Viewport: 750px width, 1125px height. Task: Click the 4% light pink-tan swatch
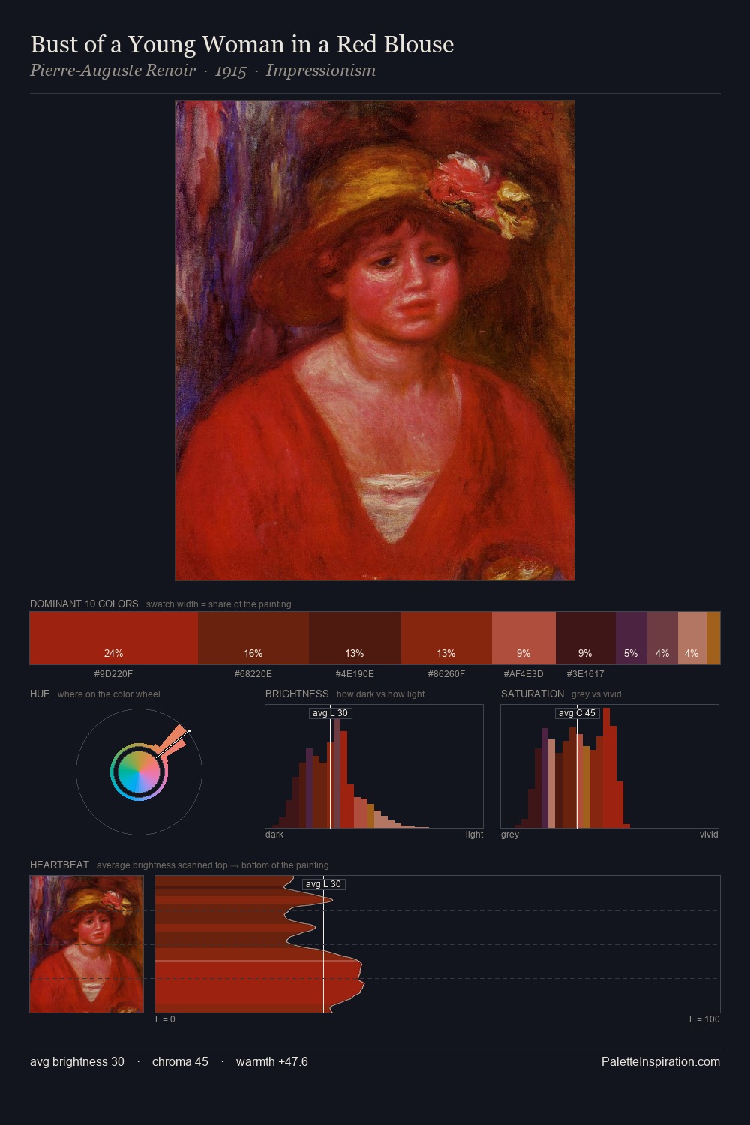coord(692,638)
